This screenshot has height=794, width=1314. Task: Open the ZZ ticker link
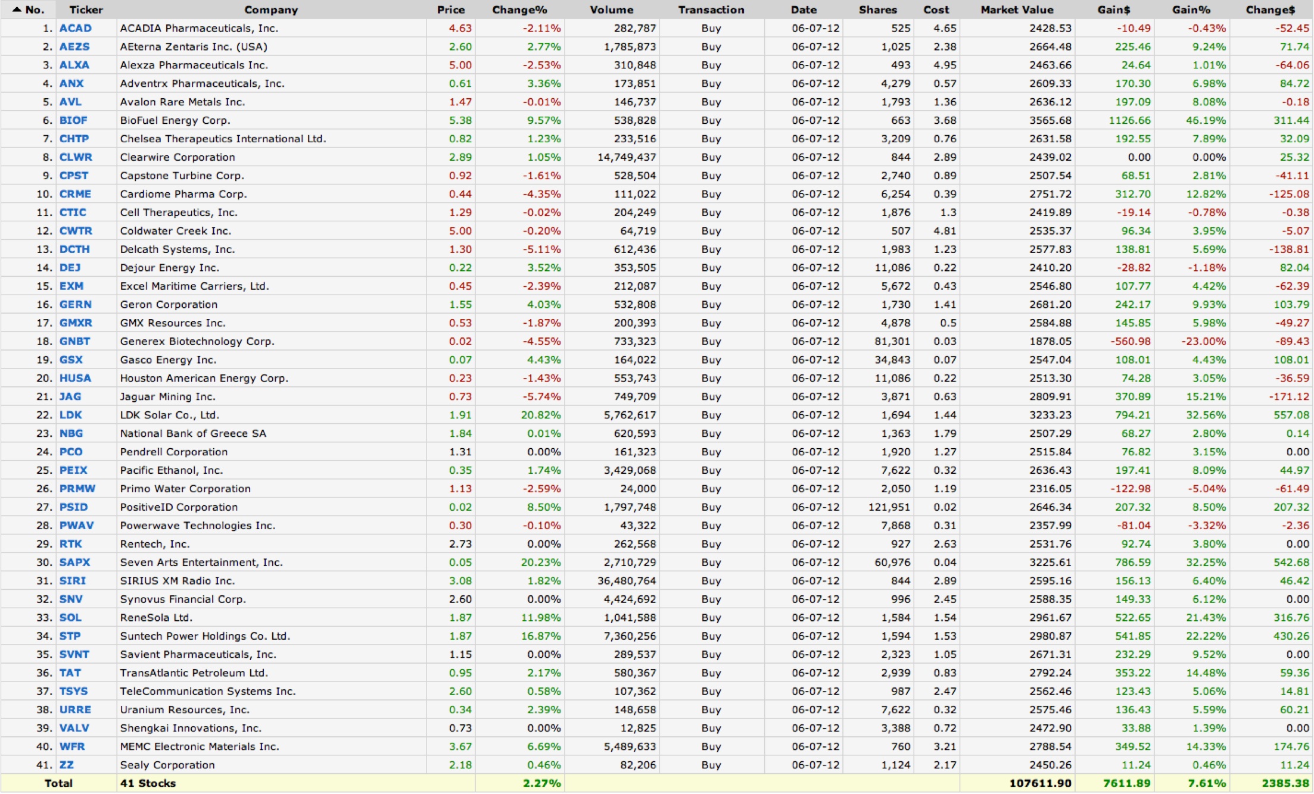[x=66, y=765]
